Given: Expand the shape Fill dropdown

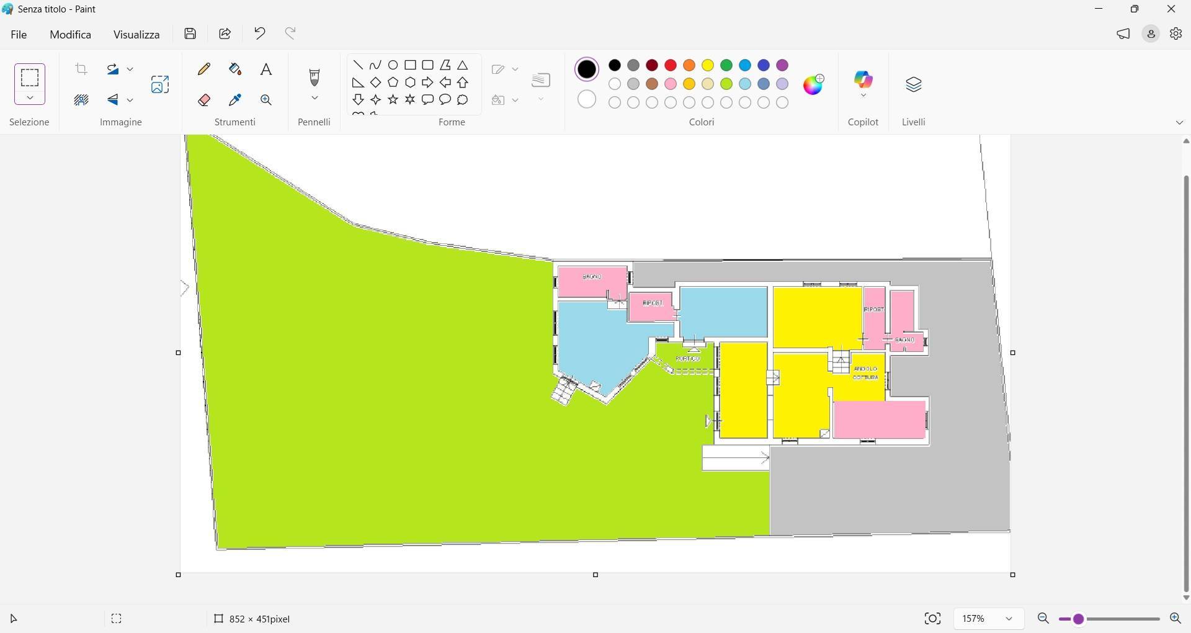Looking at the screenshot, I should click(x=515, y=101).
